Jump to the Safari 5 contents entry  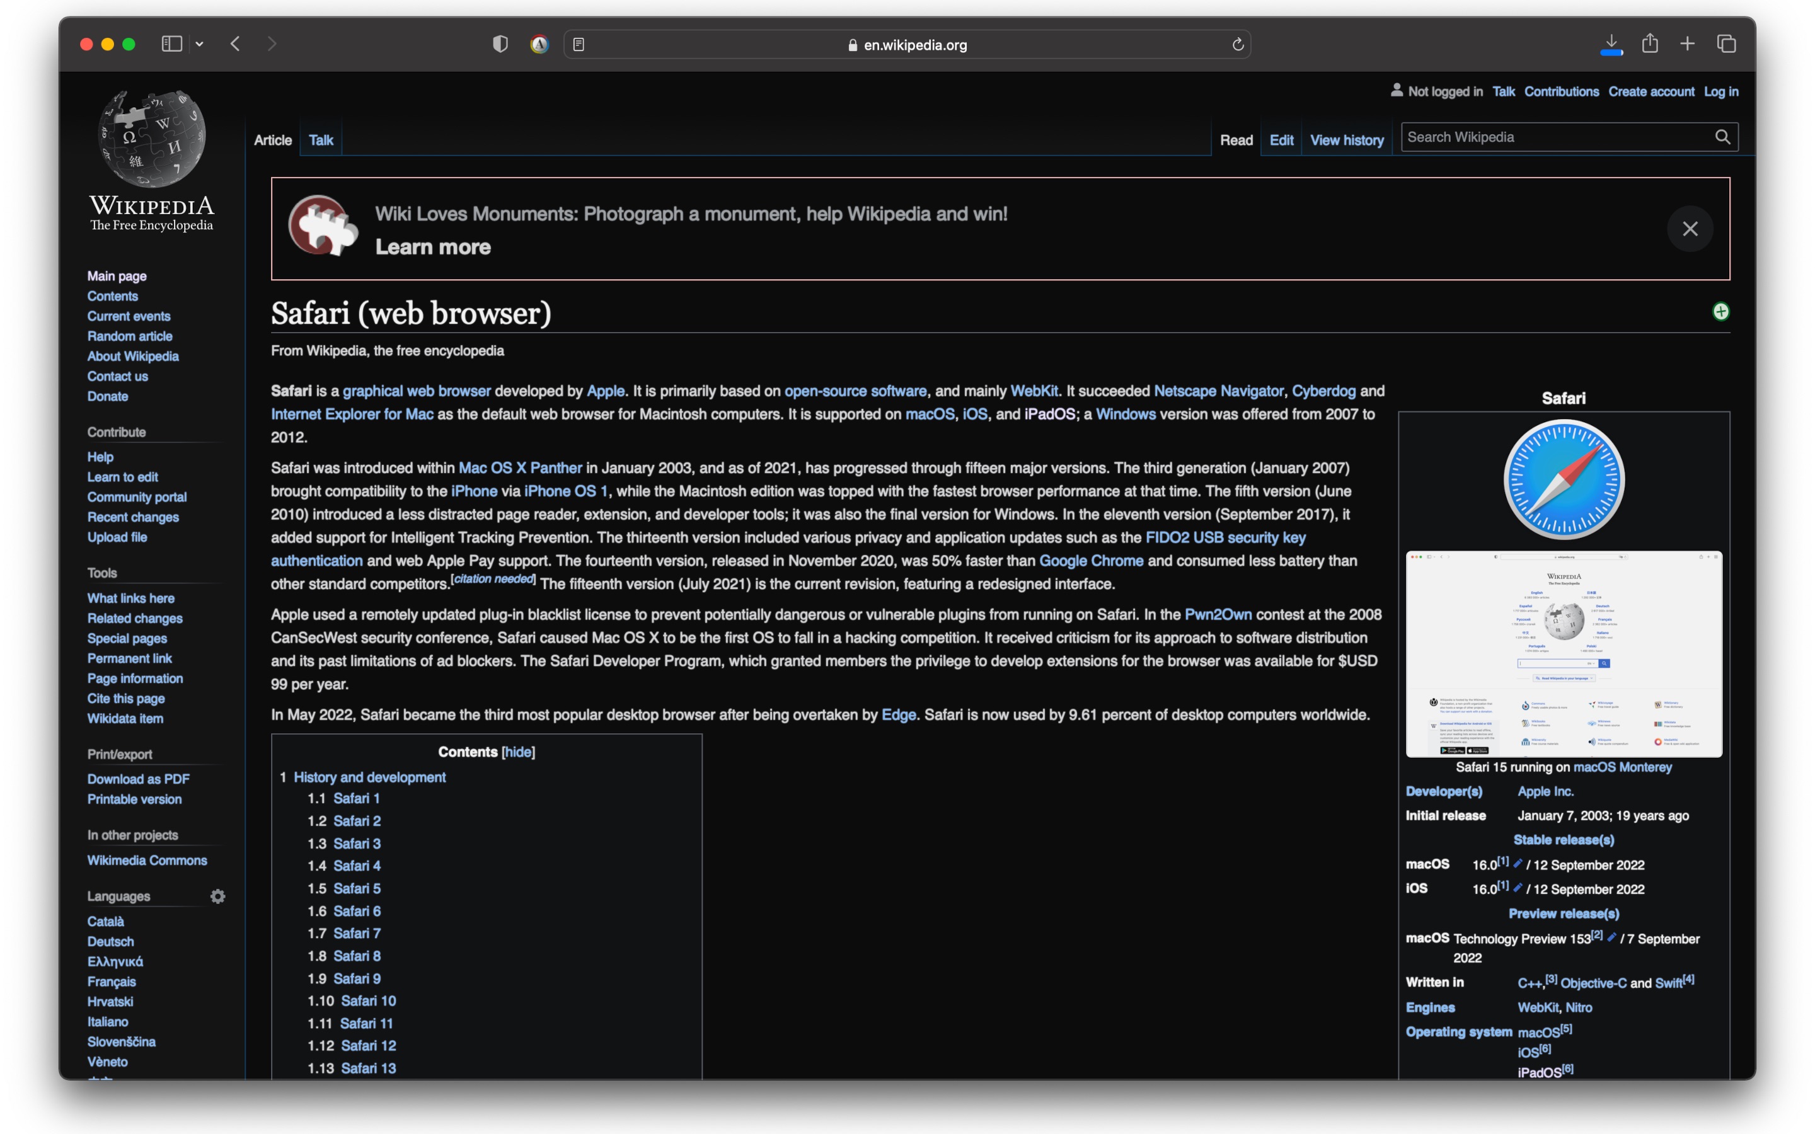click(357, 888)
